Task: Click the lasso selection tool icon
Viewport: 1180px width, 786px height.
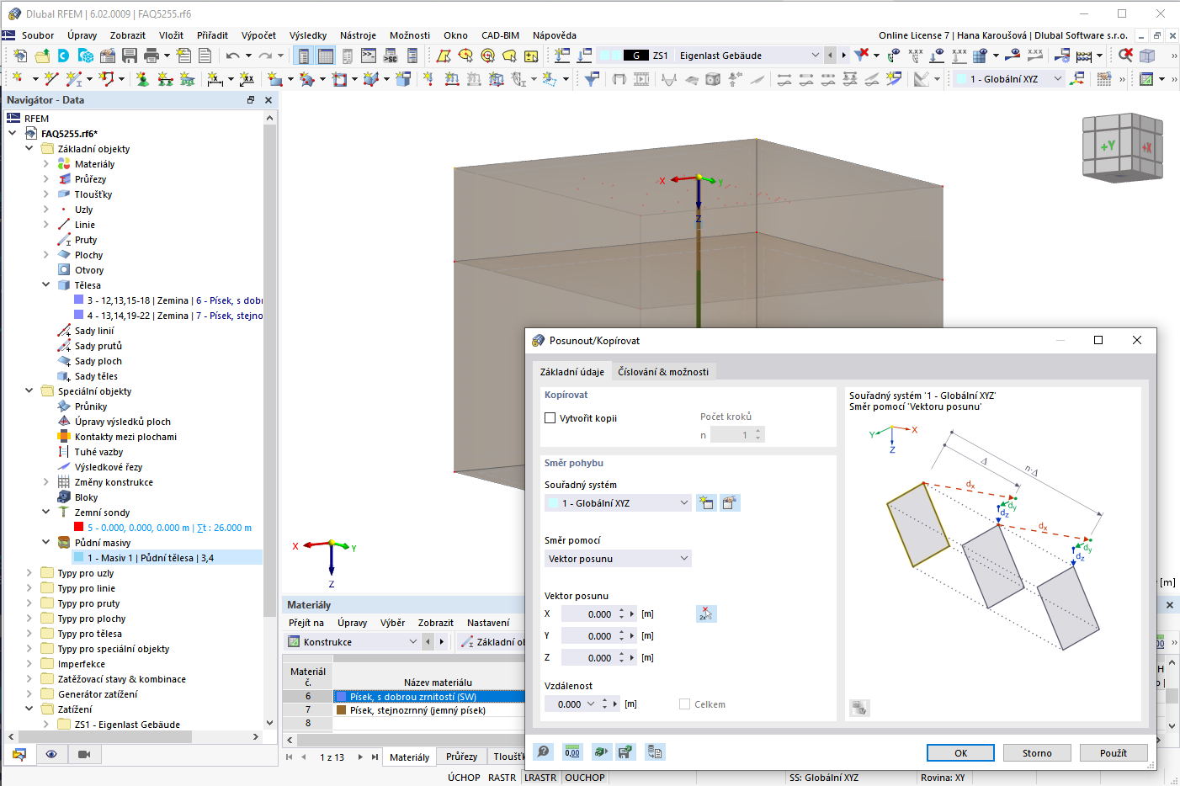Action: tap(509, 56)
